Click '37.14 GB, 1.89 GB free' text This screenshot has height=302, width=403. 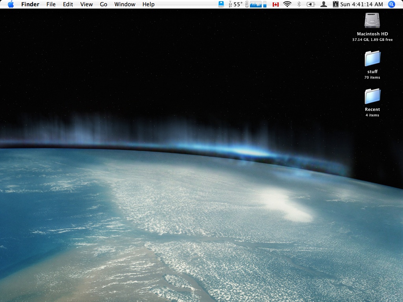(372, 40)
